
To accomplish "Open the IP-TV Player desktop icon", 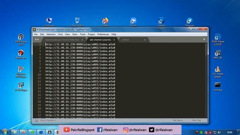I will coord(21,87).
